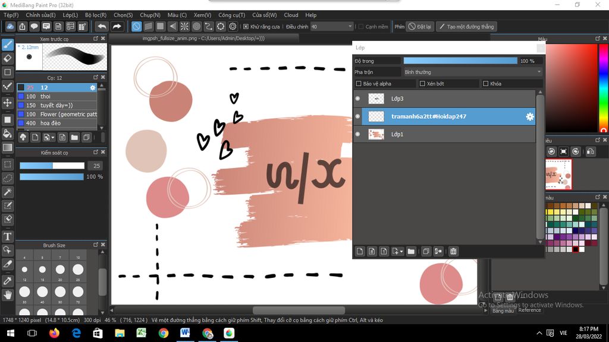Merge layer down icon in Lớp panel
609x342 pixels.
coord(438,251)
